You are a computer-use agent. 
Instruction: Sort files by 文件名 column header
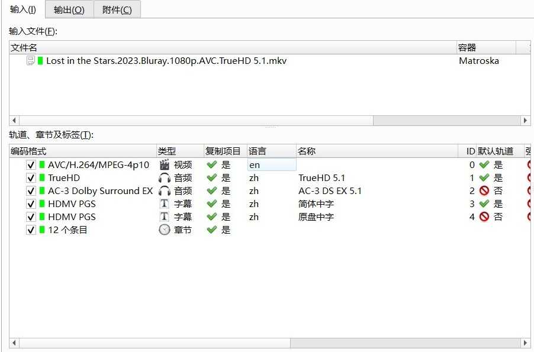[233, 48]
